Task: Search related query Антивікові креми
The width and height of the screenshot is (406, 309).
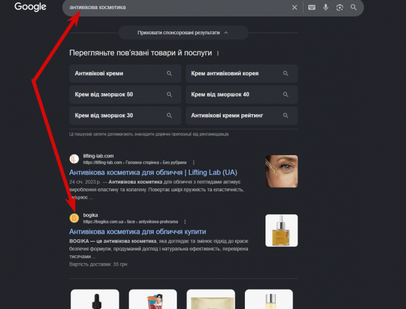Action: tap(125, 74)
